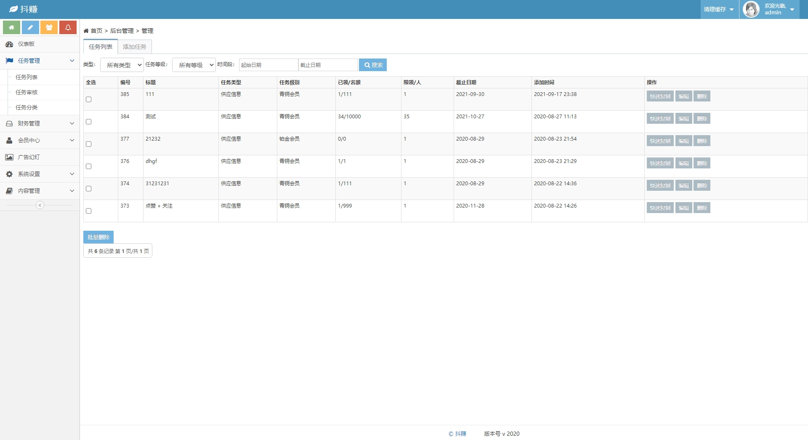
Task: Click the 起始日期 start date field
Action: [268, 65]
